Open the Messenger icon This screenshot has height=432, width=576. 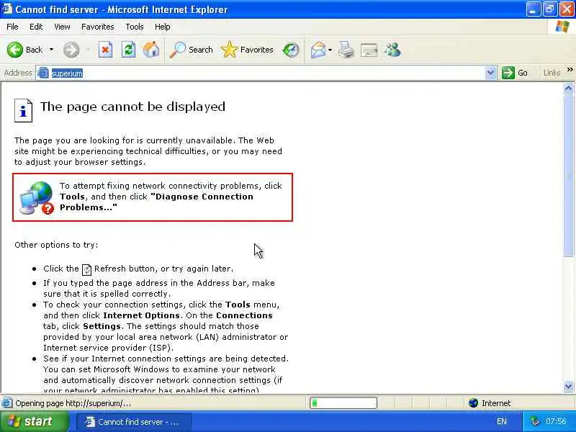pyautogui.click(x=392, y=50)
